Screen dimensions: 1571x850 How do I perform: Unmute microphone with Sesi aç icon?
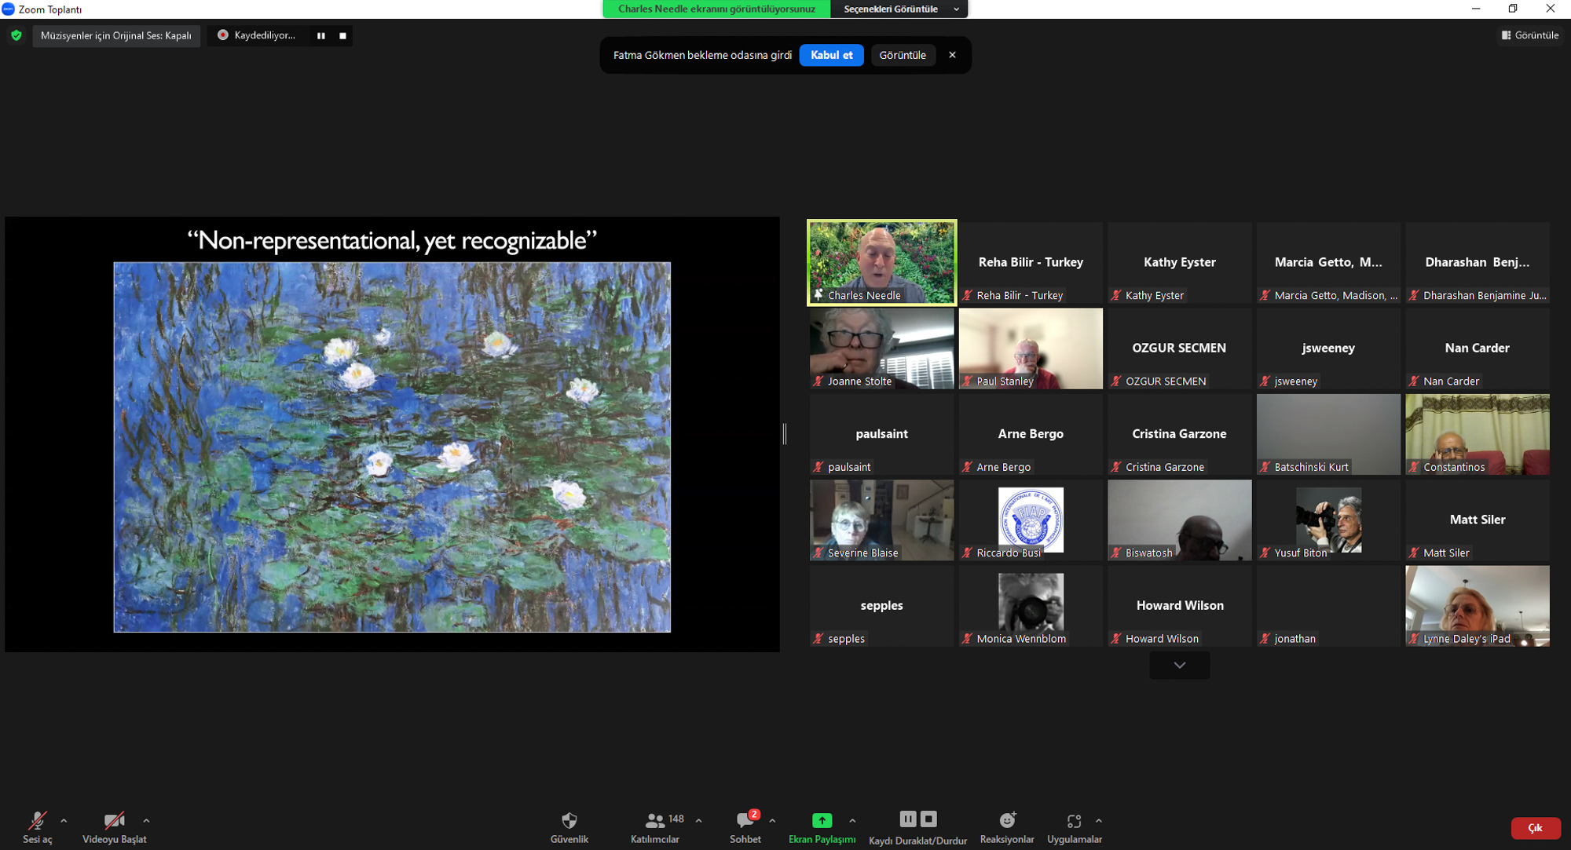(37, 821)
